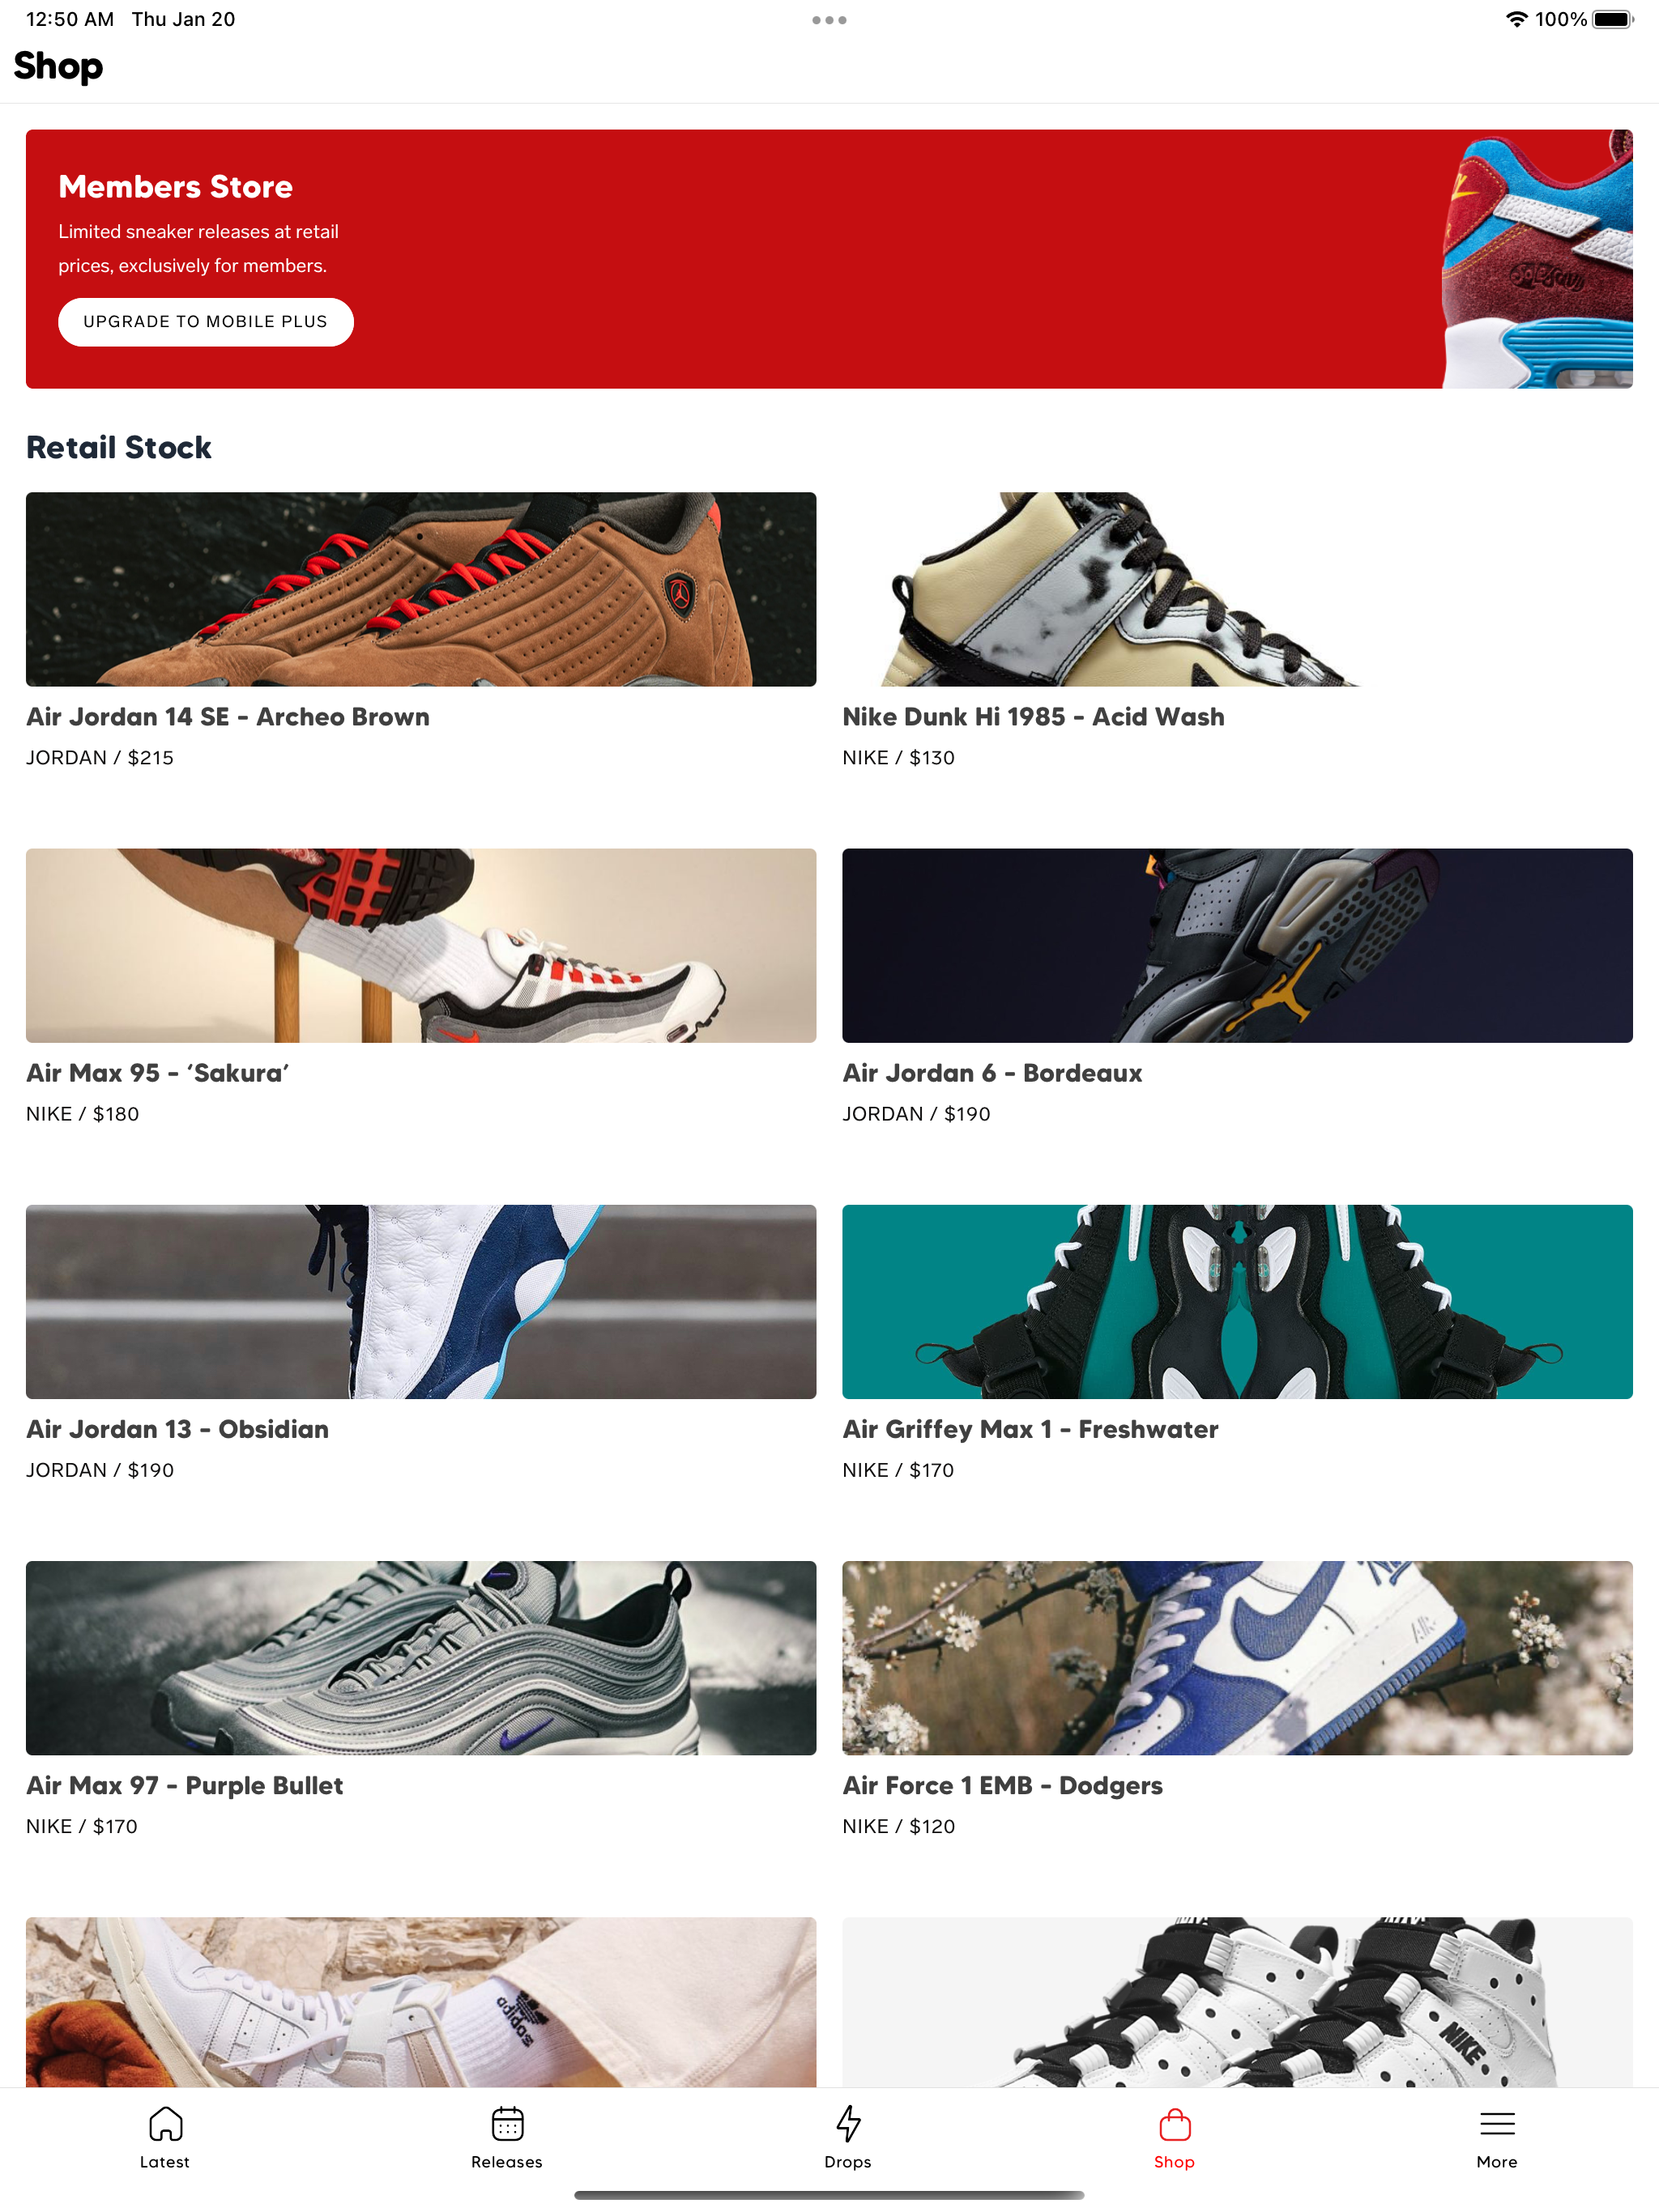This screenshot has height=2212, width=1659.
Task: Tap the Wi-Fi status icon
Action: click(x=1517, y=19)
